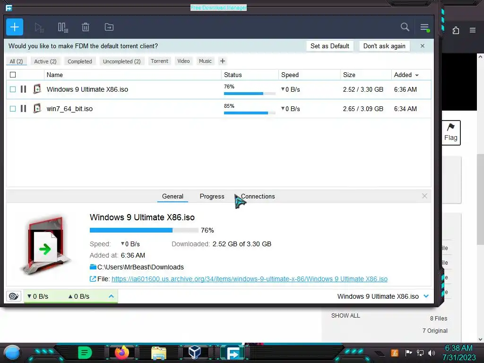Switch to the Progress tab
Image resolution: width=484 pixels, height=363 pixels.
click(x=212, y=196)
